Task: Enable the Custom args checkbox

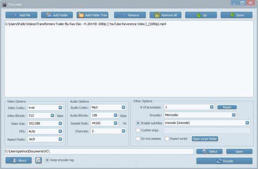Action: [138, 131]
